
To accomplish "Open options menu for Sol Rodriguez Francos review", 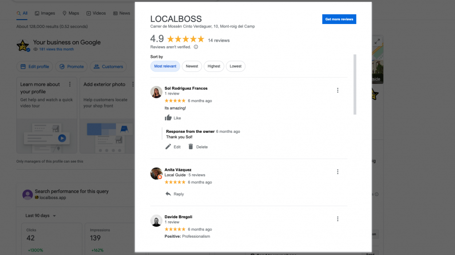I will pyautogui.click(x=338, y=90).
